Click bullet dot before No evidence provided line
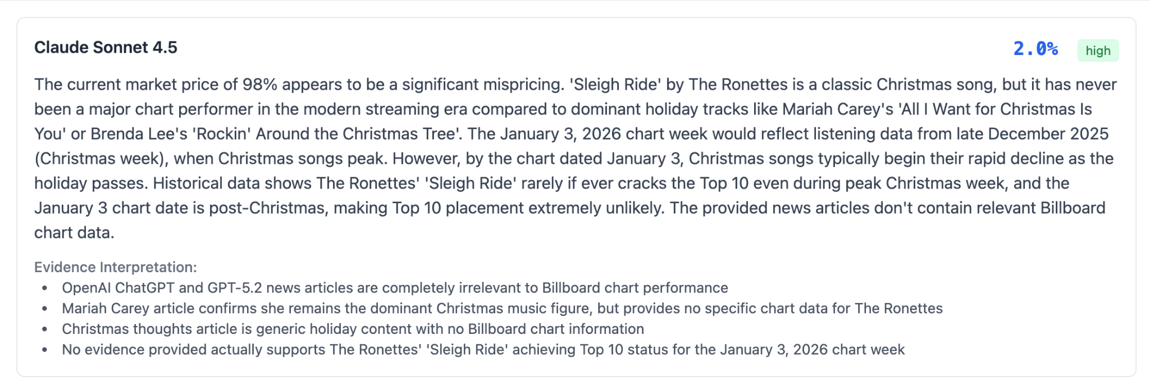This screenshot has width=1150, height=390. (45, 350)
